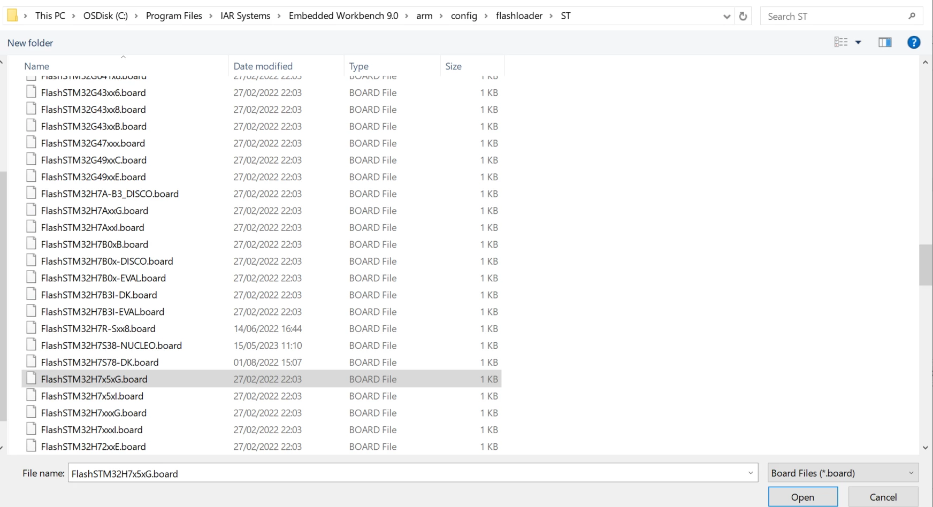Click scroll up arrow of file list
Viewport: 933px width, 507px height.
[x=926, y=63]
